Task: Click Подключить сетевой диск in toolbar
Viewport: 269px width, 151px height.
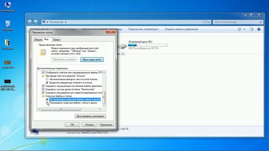Action: tap(143, 29)
